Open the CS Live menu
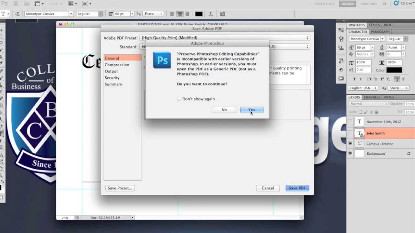415x233 pixels. pos(403,3)
